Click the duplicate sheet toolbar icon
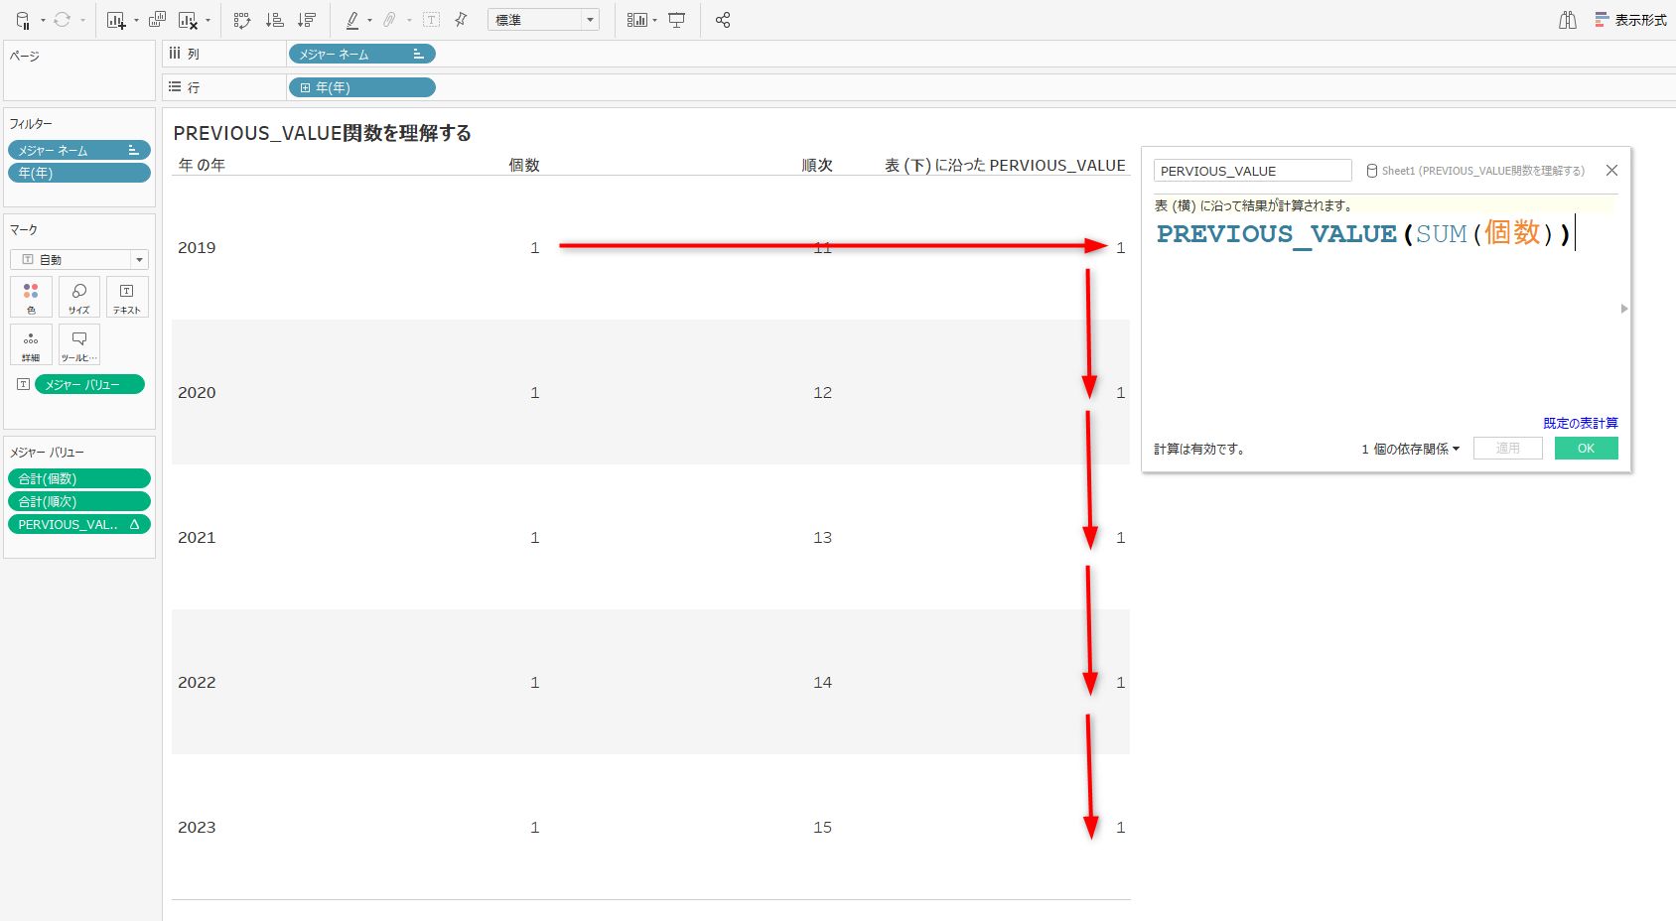 click(157, 20)
